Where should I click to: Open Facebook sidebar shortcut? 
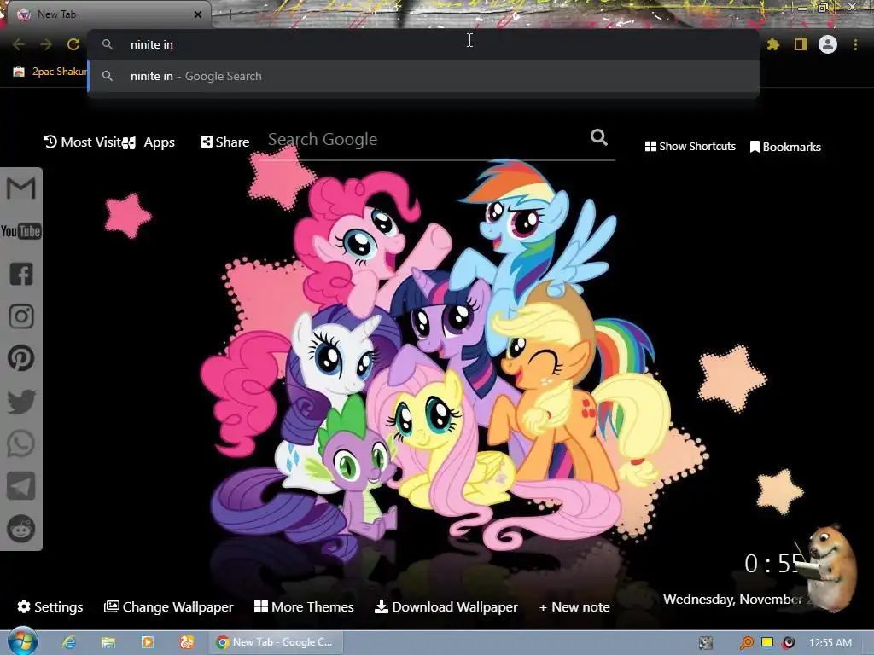[x=21, y=274]
